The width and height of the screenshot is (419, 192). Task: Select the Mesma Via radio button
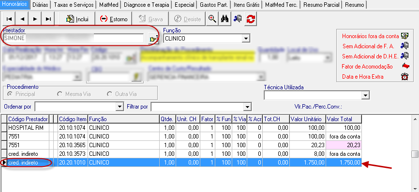pyautogui.click(x=60, y=94)
